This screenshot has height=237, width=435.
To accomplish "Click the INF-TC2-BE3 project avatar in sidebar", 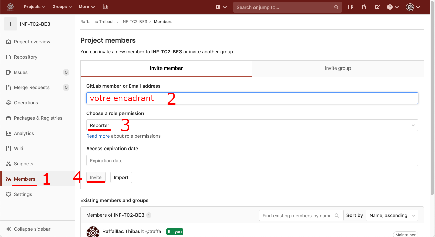I will tap(11, 24).
